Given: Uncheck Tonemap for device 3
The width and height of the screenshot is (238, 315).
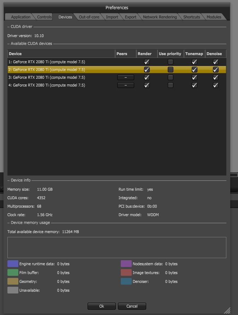Looking at the screenshot, I should [194, 77].
